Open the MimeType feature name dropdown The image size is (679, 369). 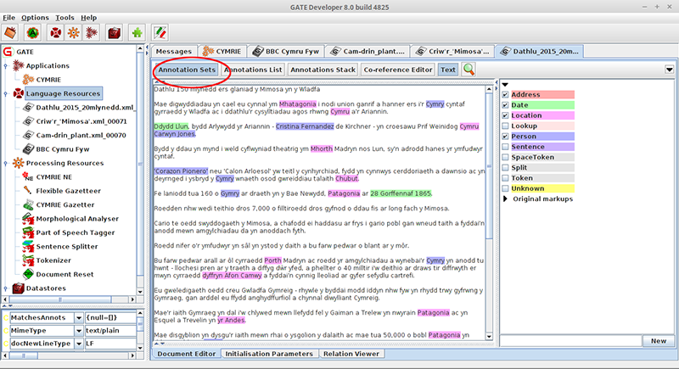tap(79, 331)
